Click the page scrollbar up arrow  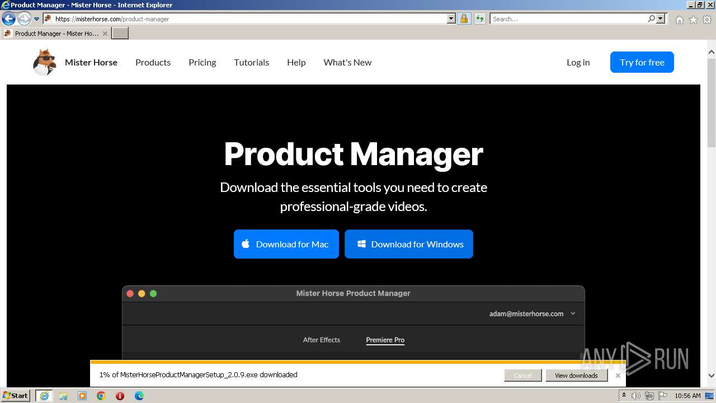(712, 53)
